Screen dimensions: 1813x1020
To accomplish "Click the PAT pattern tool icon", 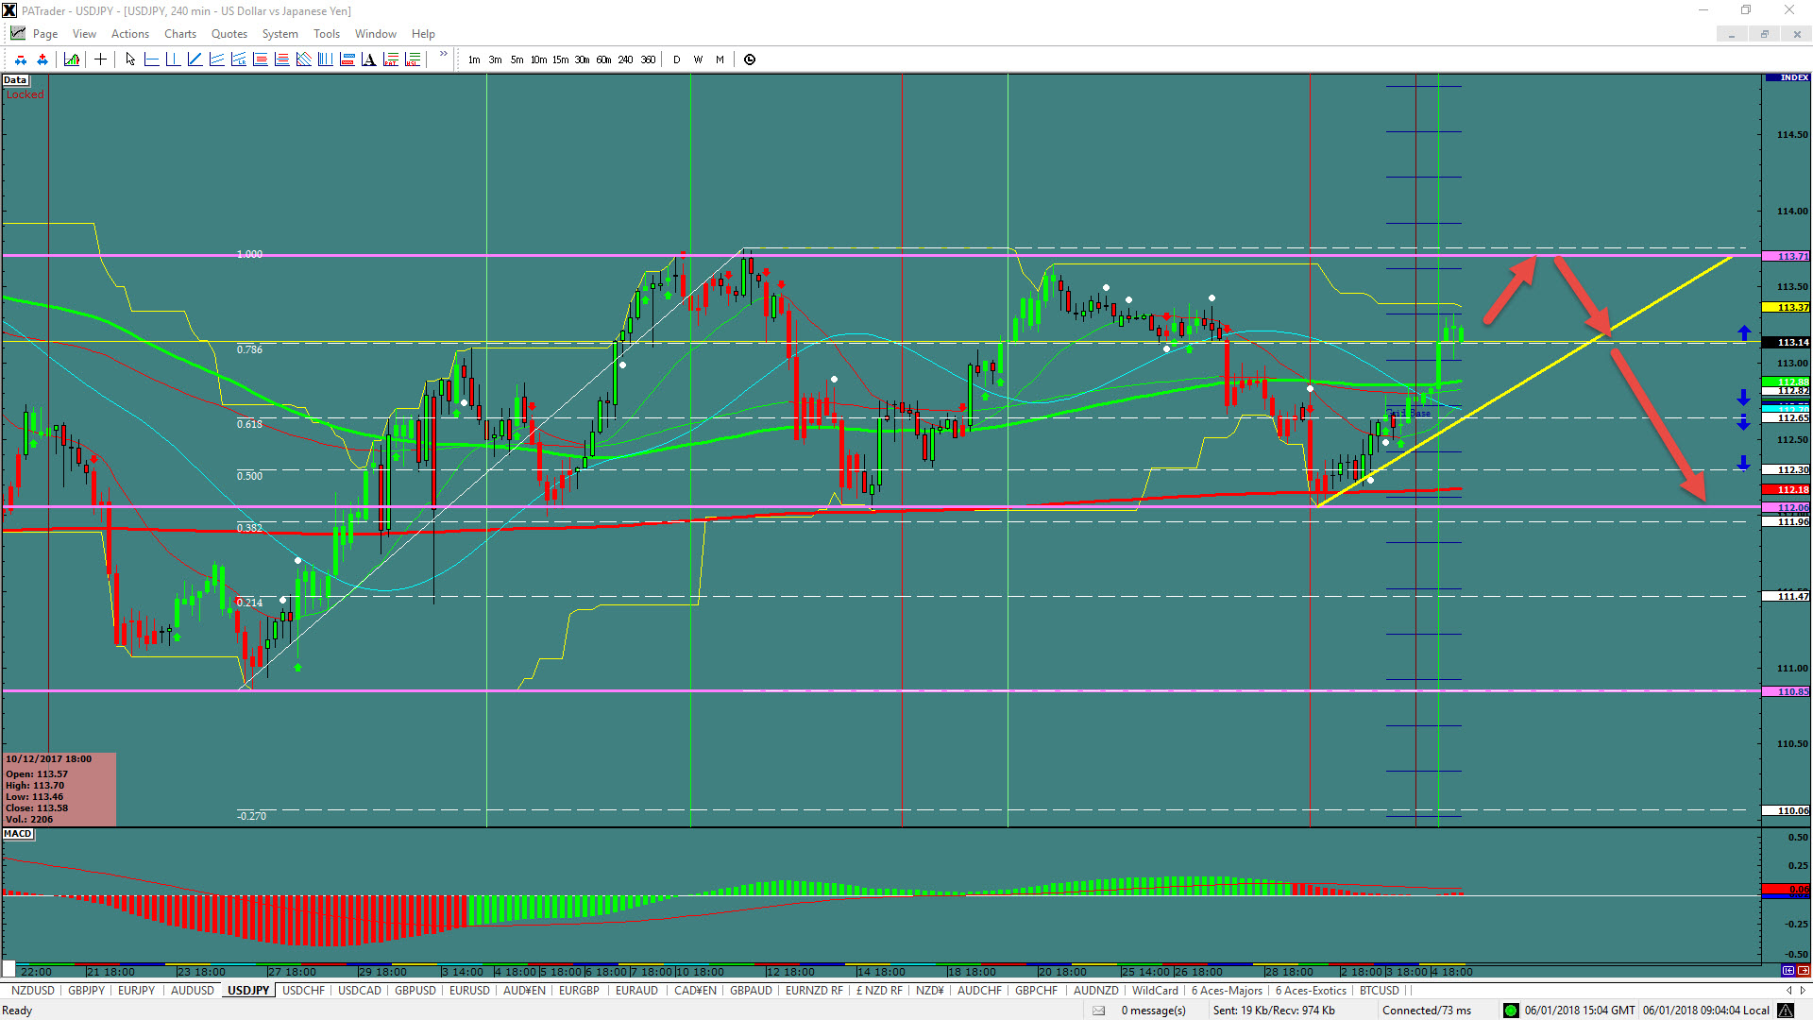I will tap(390, 59).
